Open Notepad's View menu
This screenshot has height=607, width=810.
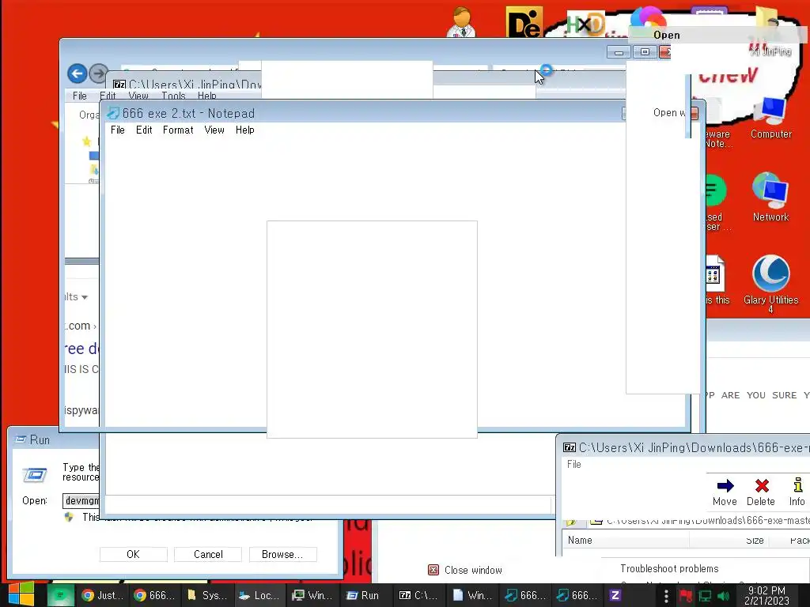tap(214, 130)
